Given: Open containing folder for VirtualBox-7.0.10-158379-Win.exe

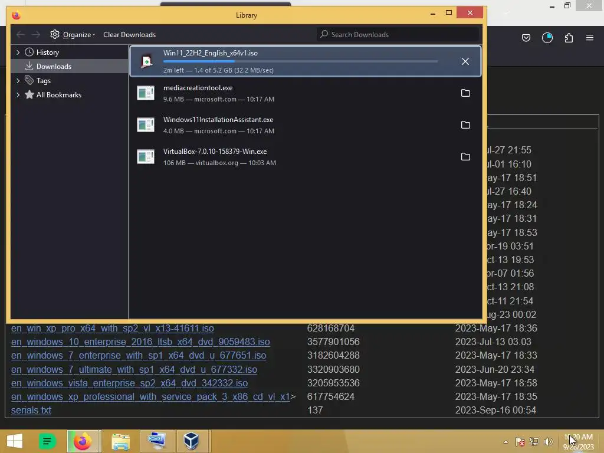Looking at the screenshot, I should point(465,157).
